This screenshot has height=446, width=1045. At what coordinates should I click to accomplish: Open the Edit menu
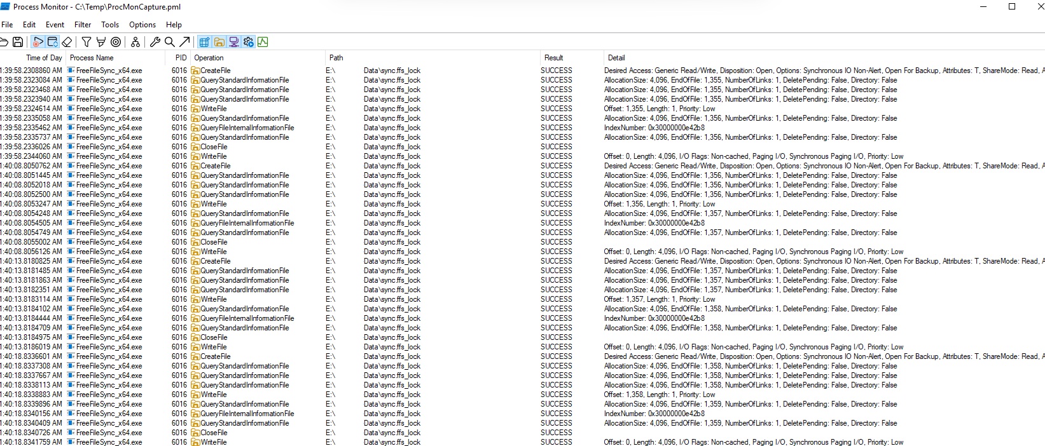tap(29, 25)
